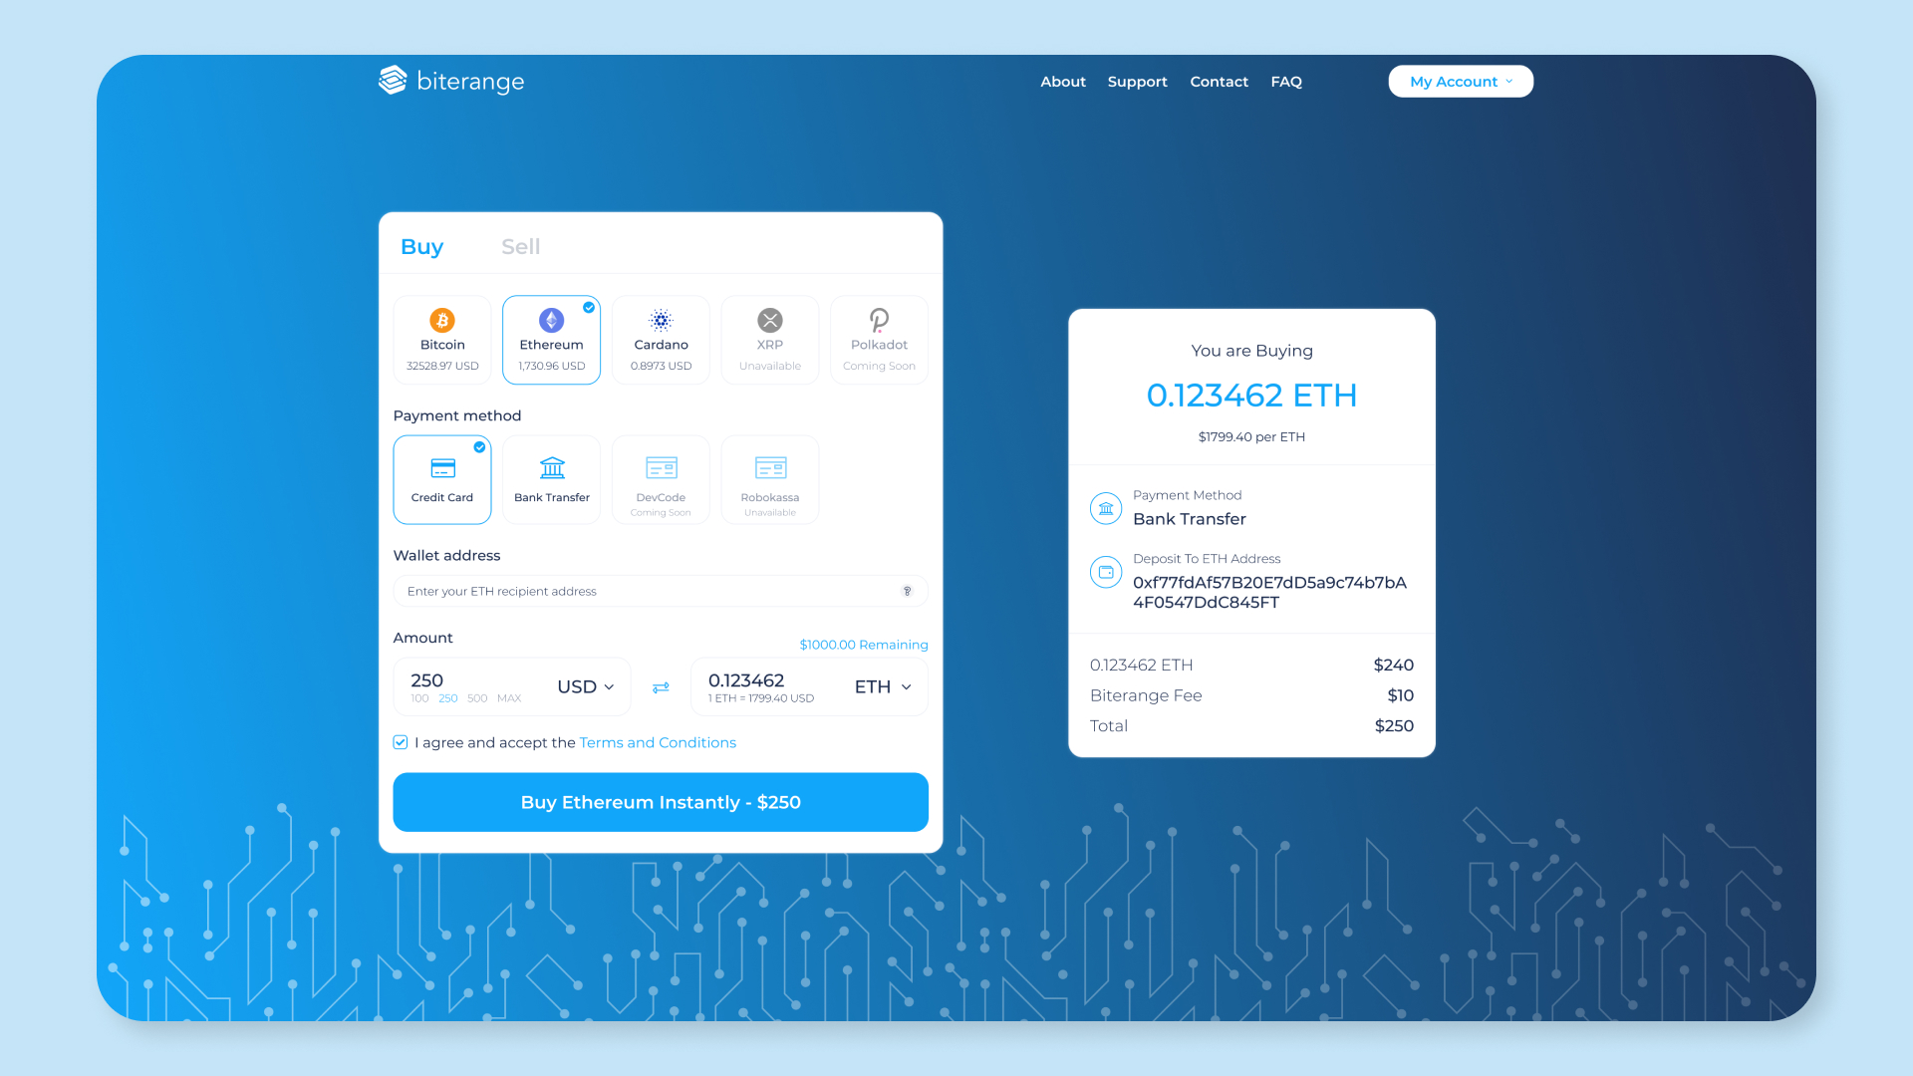The height and width of the screenshot is (1076, 1913).
Task: Click the Polkadot coin icon
Action: [879, 320]
